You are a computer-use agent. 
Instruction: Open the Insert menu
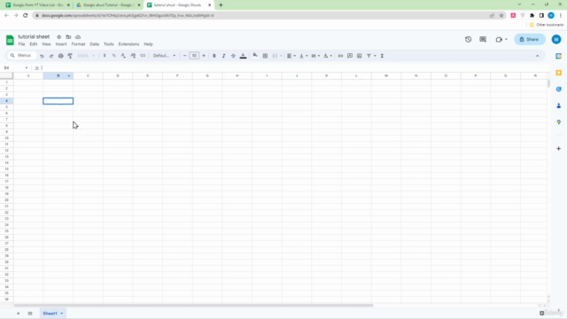pyautogui.click(x=61, y=44)
